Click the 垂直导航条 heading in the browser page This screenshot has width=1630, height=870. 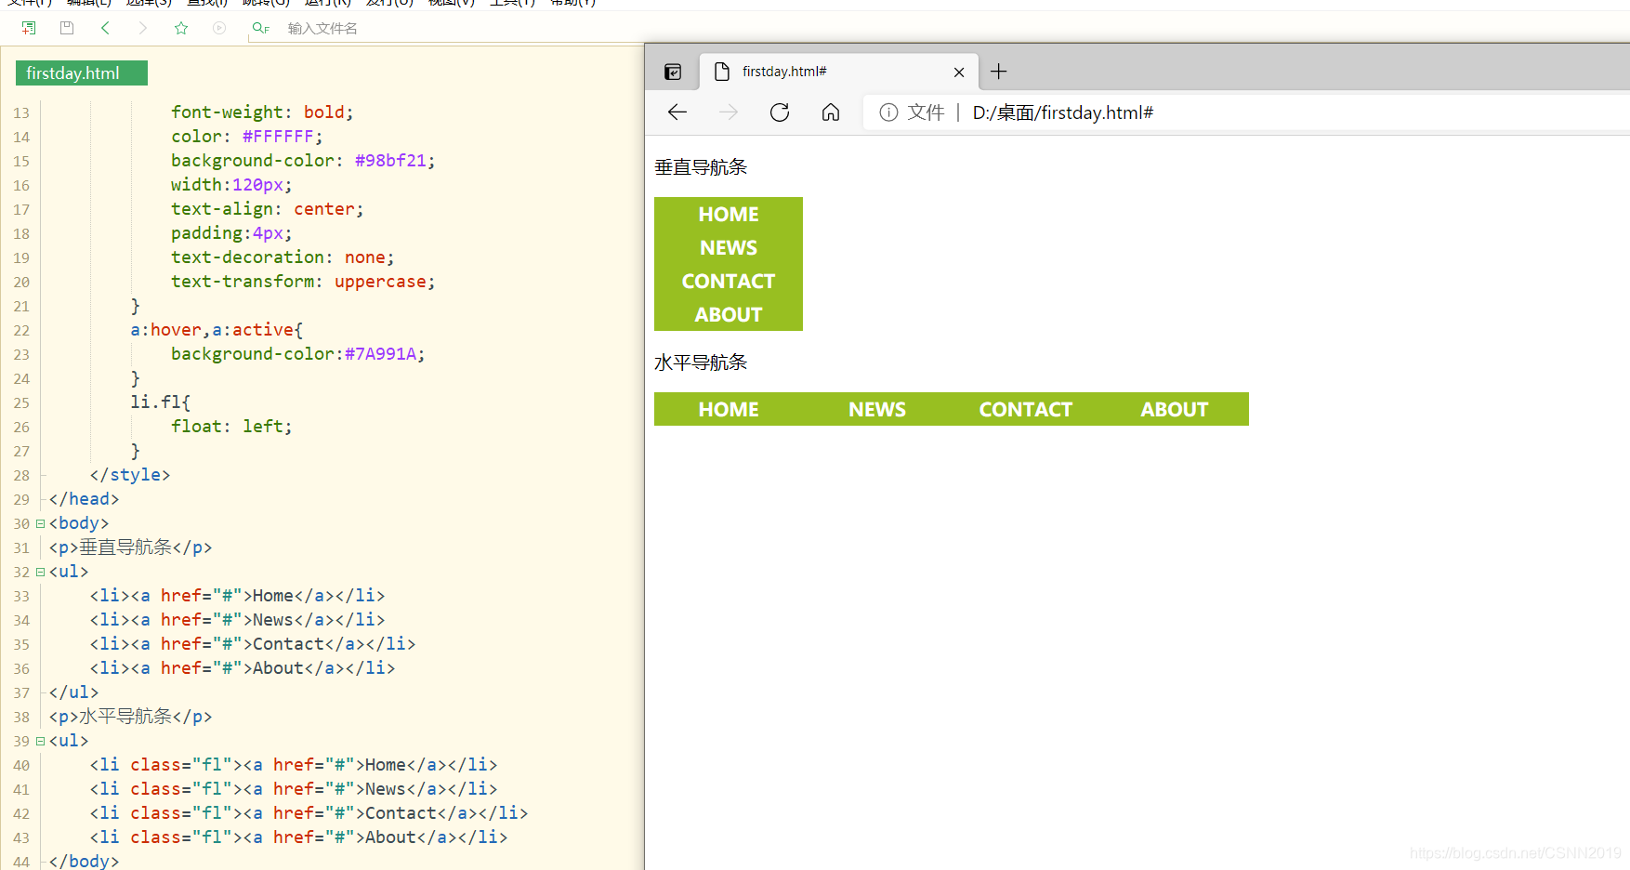701,167
